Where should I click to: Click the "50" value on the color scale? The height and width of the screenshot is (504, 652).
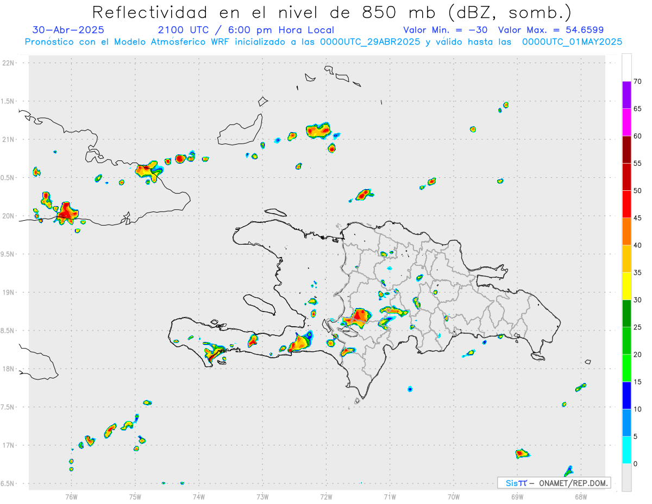(638, 191)
